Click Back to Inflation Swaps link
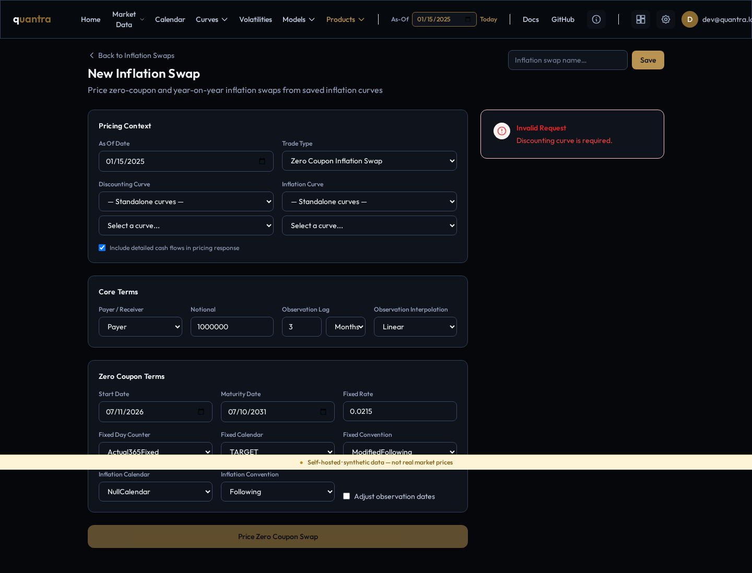 (x=132, y=55)
